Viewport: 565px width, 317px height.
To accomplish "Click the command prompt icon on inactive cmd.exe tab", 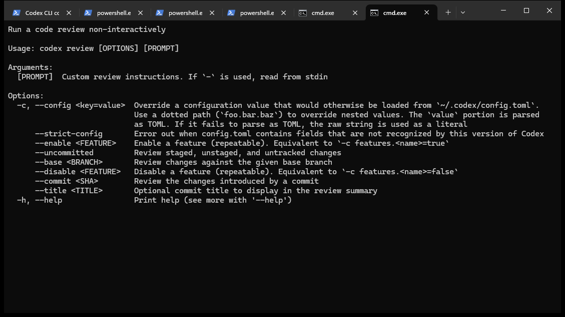I will (303, 13).
